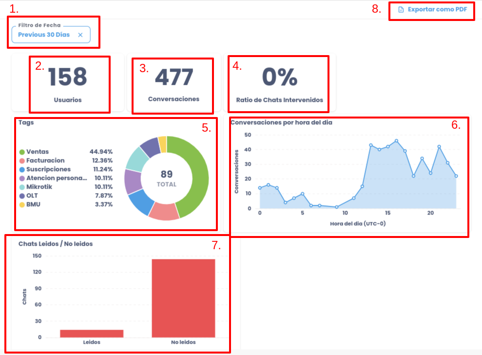Click the Leidos red bar
Screen dimensions: 482x355
pyautogui.click(x=92, y=334)
